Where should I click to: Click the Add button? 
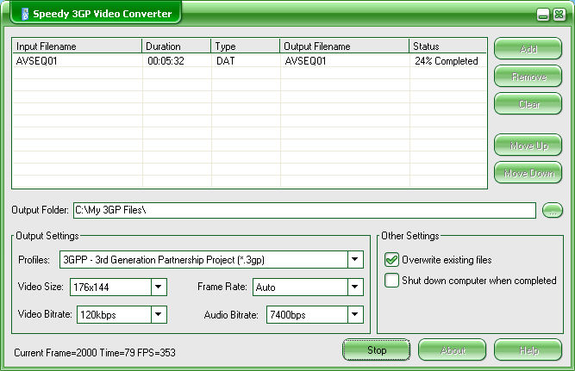pos(528,49)
